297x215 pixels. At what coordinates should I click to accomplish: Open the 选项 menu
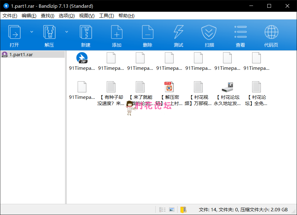pos(67,15)
